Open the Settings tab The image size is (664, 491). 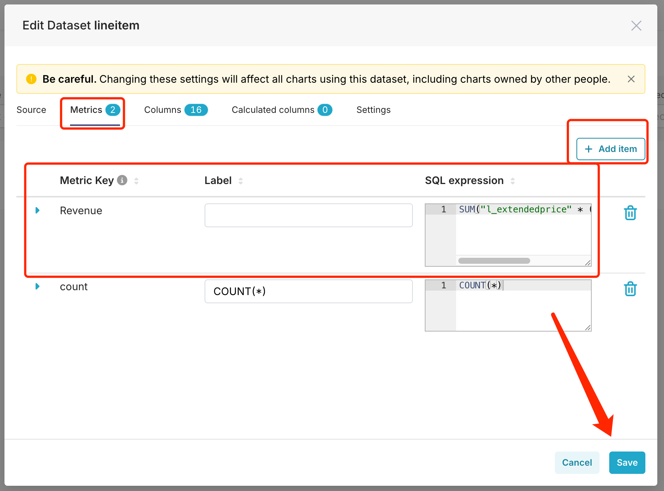pyautogui.click(x=373, y=110)
